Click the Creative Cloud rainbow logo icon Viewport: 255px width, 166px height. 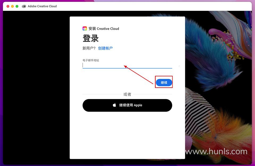pos(85,29)
